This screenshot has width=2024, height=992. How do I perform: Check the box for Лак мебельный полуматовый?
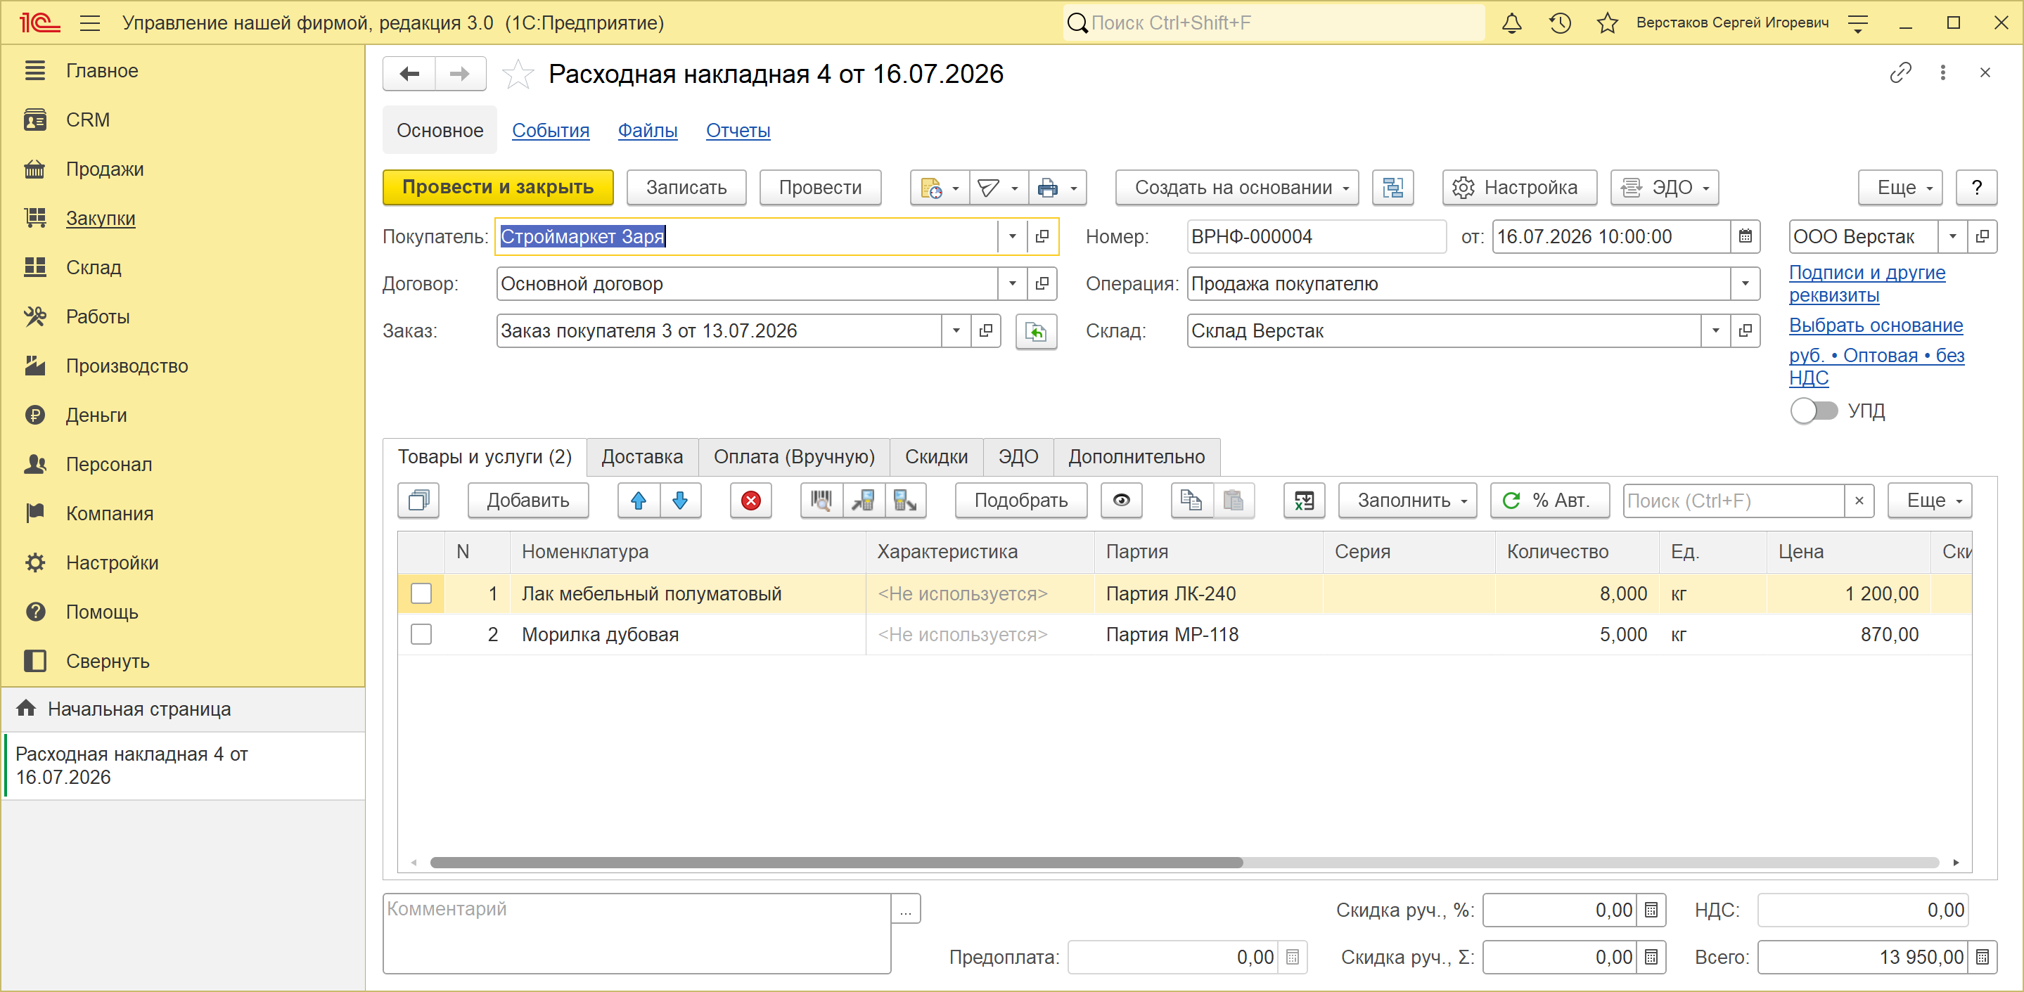click(x=421, y=593)
